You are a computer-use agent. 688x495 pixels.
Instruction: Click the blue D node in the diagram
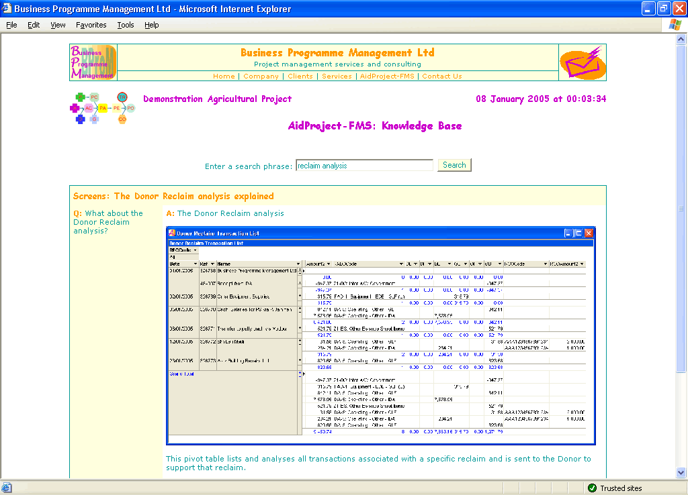[81, 119]
